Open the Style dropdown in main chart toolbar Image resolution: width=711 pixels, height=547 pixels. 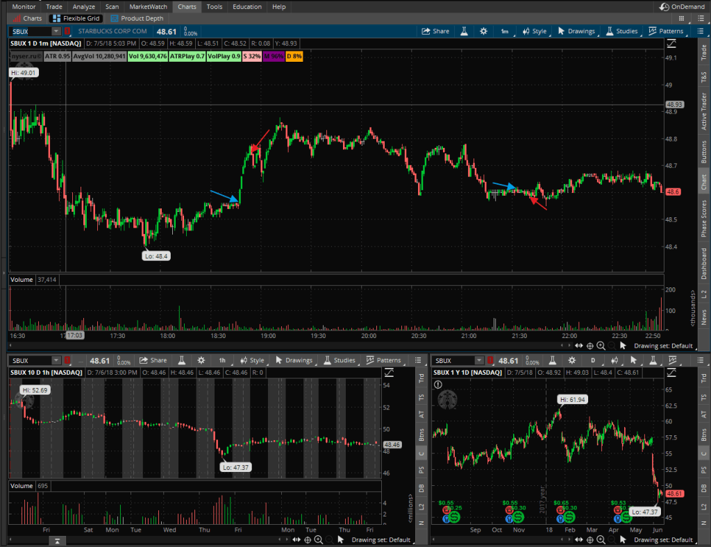534,31
